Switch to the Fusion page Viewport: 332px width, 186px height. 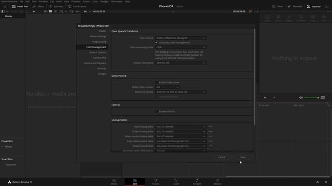pos(156,182)
